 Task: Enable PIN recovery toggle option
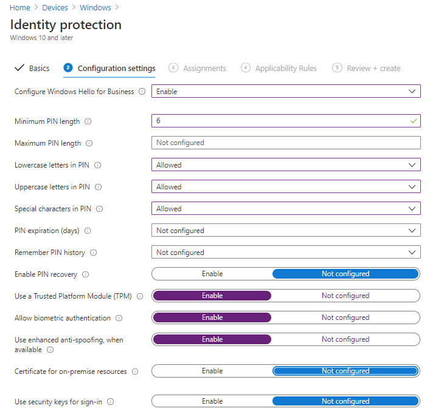tap(212, 274)
